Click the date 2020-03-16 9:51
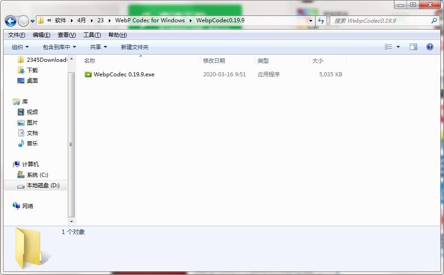This screenshot has width=444, height=275. point(224,75)
